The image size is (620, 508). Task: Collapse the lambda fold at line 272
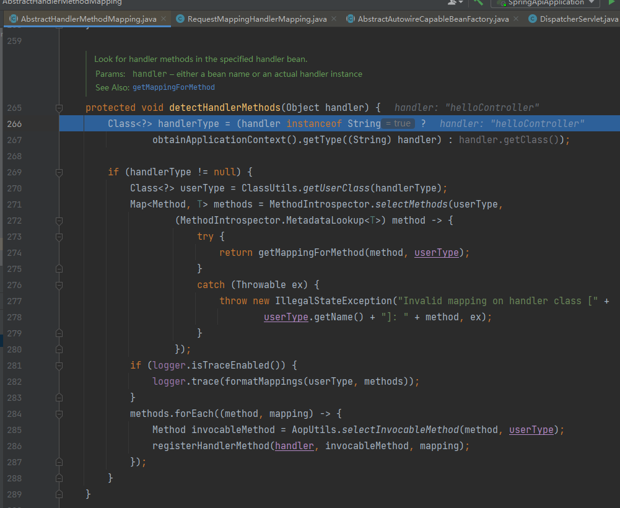59,221
